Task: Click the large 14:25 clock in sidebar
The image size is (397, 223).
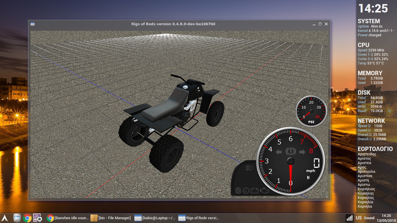Action: click(x=373, y=8)
